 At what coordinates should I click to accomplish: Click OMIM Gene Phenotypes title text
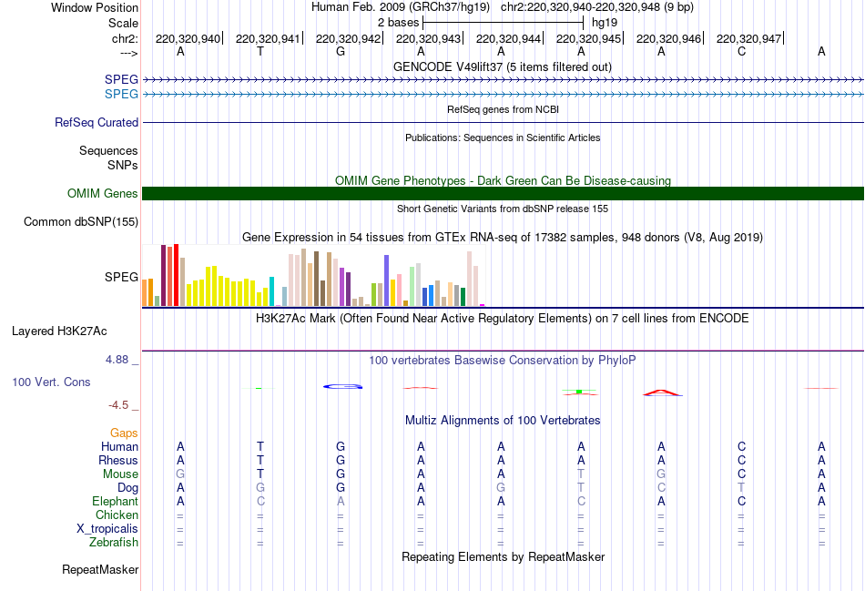tap(503, 180)
